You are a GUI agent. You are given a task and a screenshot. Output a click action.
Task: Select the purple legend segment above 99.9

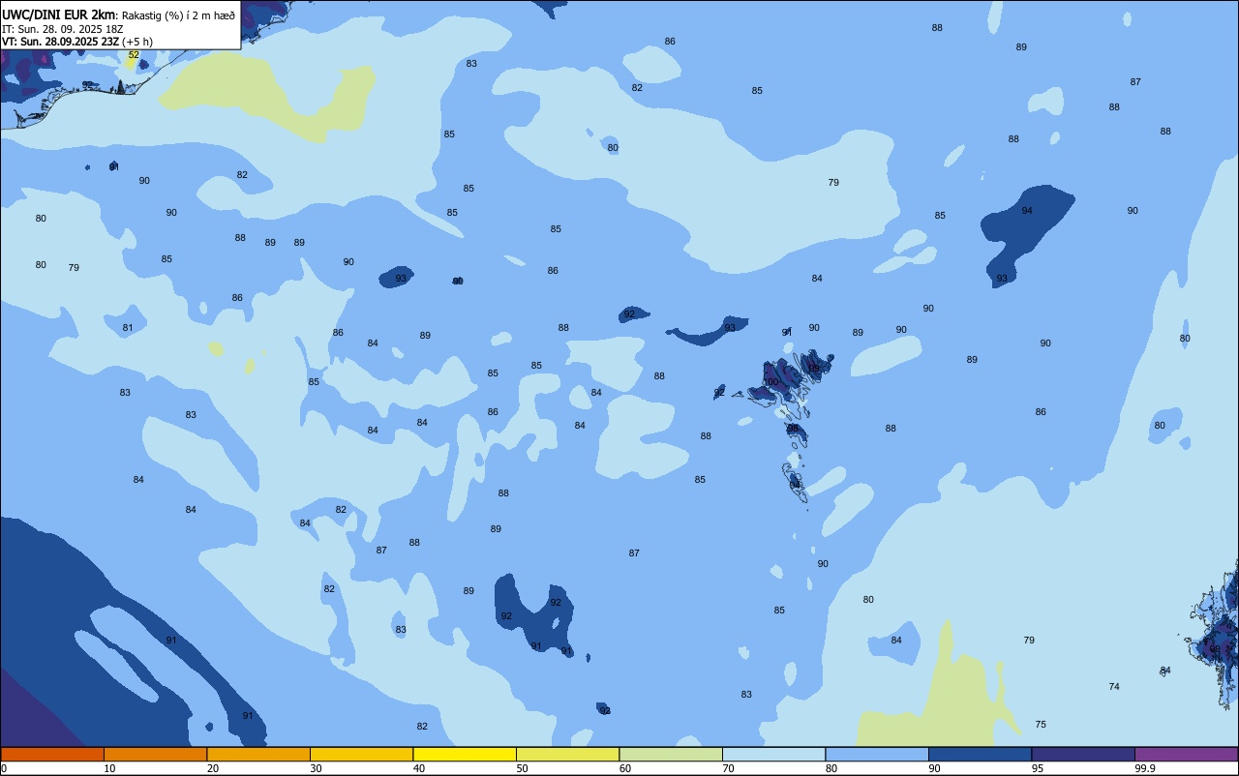pyautogui.click(x=1186, y=754)
